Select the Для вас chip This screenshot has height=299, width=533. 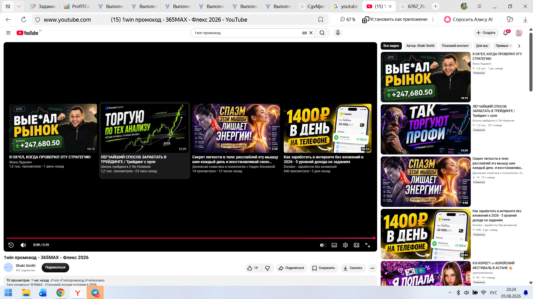482,46
